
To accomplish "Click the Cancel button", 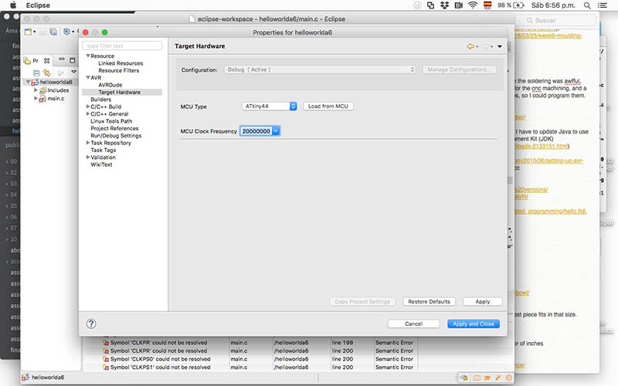I will pos(413,323).
